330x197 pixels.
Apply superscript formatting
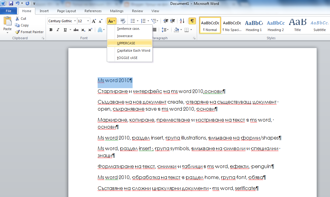[90, 30]
